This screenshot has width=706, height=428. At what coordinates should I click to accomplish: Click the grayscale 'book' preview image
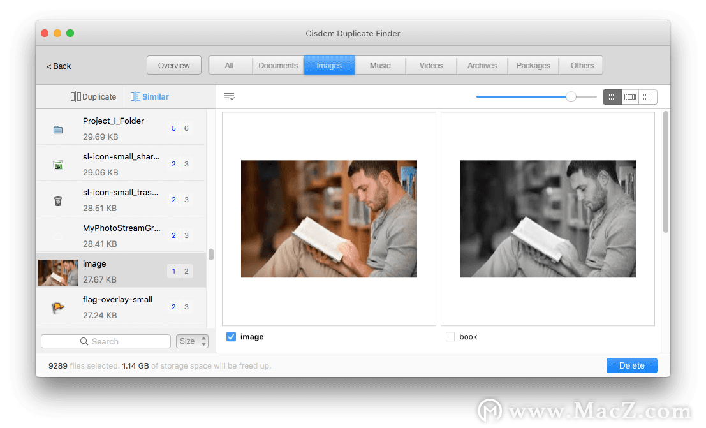coord(547,219)
